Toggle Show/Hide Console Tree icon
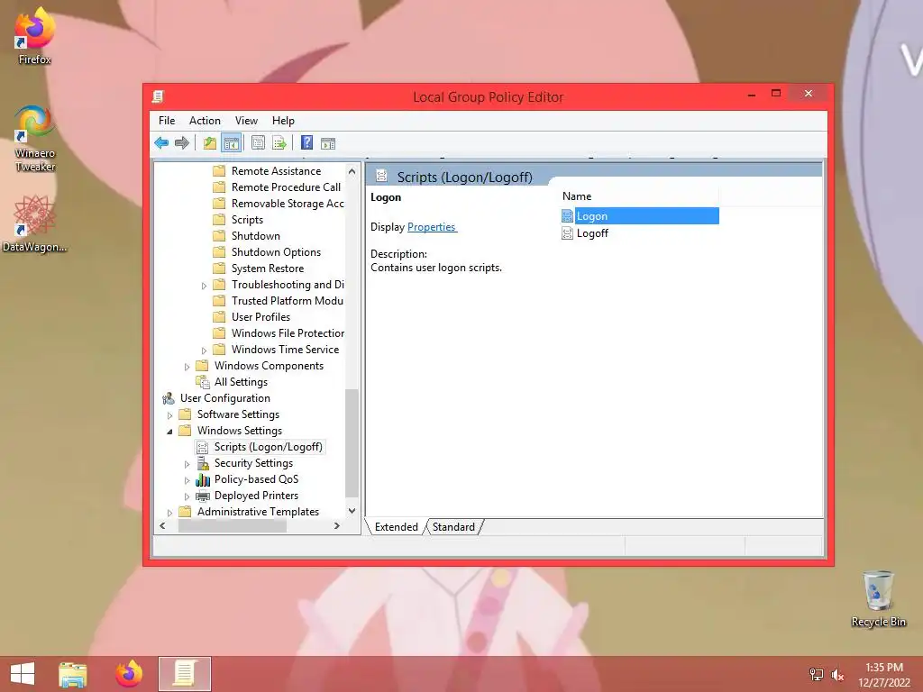 tap(232, 143)
